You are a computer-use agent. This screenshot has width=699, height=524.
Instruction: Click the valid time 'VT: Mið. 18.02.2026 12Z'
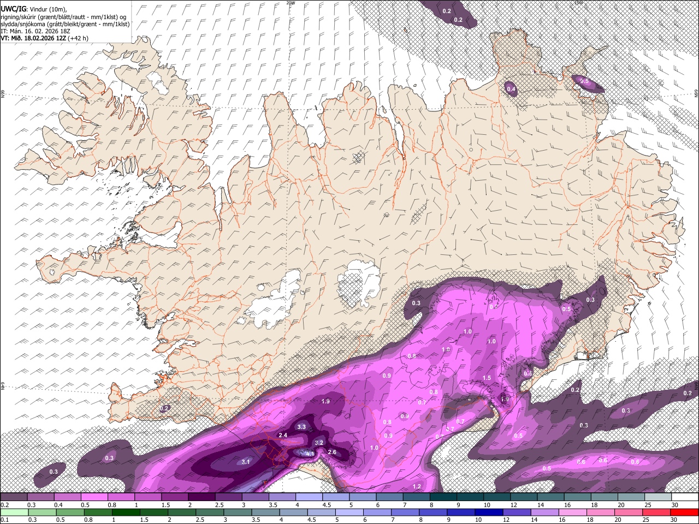click(x=33, y=38)
